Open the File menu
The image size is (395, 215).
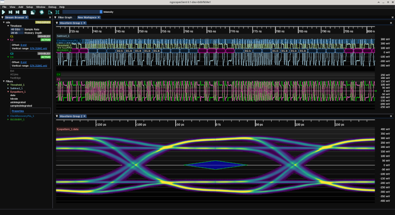pos(4,7)
